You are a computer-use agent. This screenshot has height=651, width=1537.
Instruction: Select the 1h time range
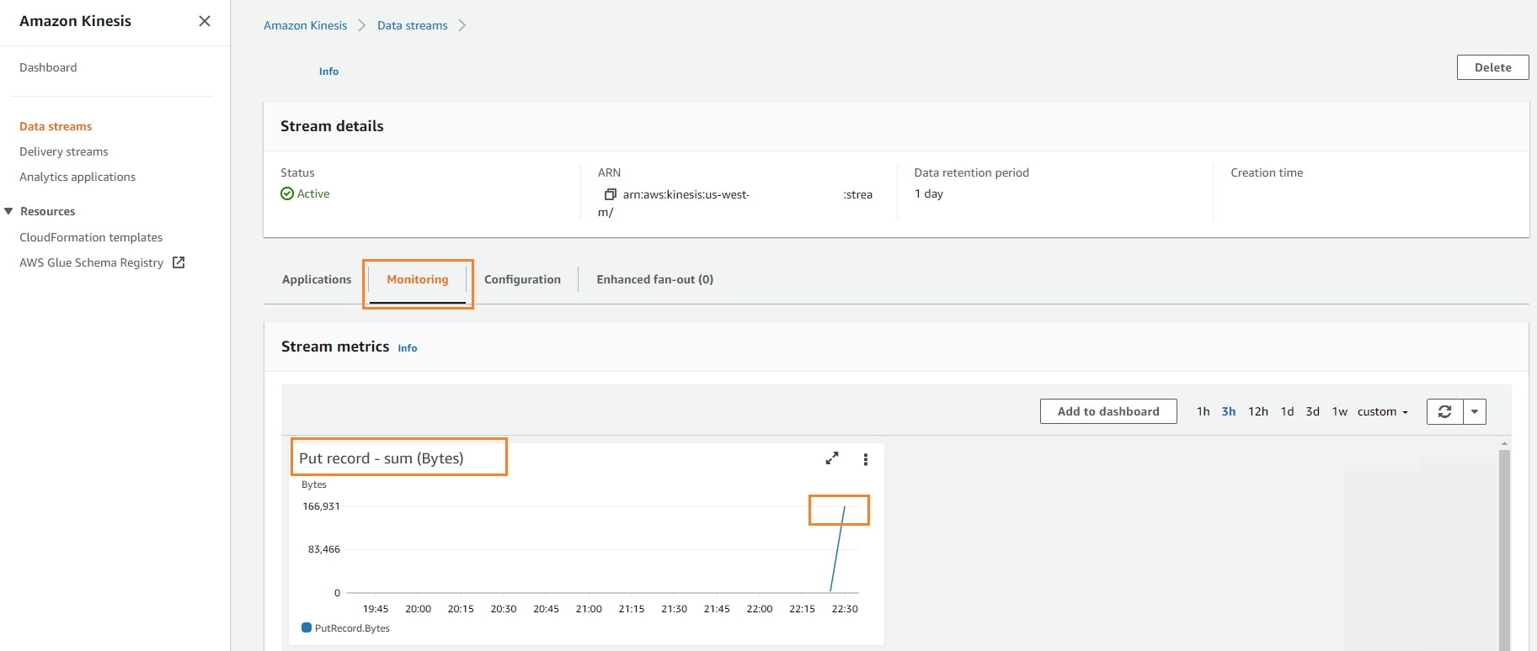point(1203,411)
